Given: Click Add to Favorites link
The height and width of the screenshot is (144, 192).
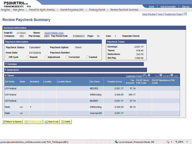Looking at the screenshot, I should point(168,7).
